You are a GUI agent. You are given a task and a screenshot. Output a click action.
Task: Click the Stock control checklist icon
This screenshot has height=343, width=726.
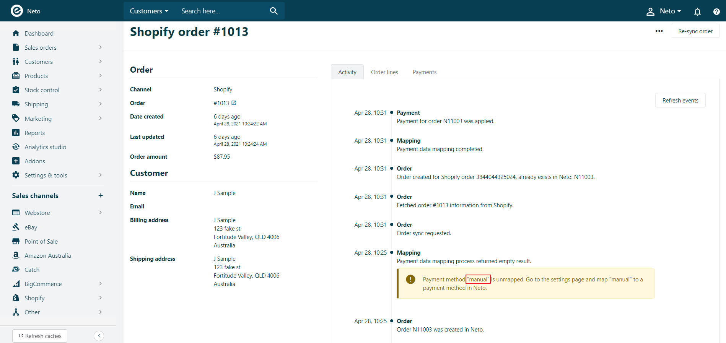pyautogui.click(x=16, y=90)
